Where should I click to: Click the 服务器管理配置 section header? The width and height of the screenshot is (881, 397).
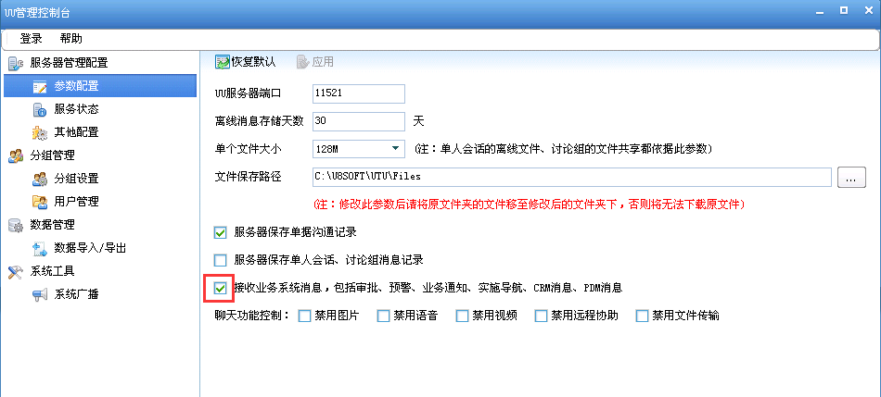(x=69, y=63)
